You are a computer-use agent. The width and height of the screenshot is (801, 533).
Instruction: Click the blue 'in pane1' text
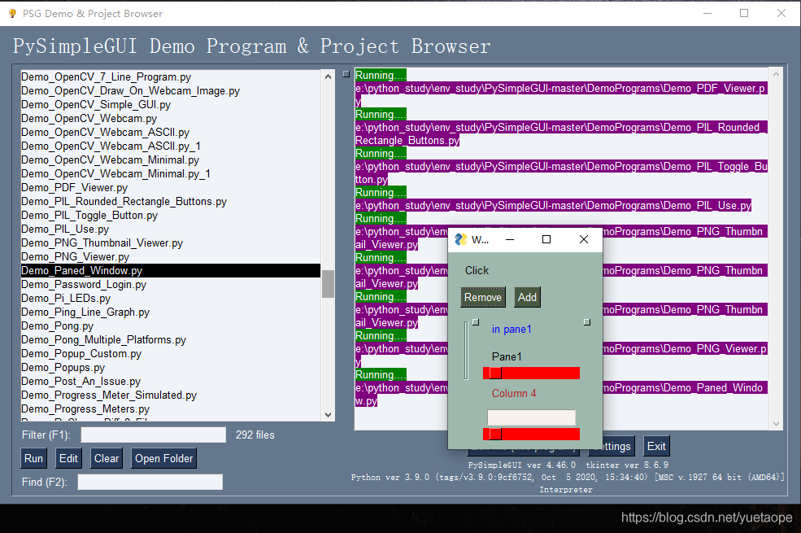(512, 329)
